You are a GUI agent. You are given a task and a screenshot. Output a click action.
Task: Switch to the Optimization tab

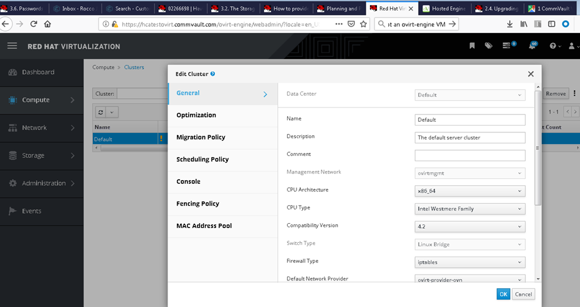222,116
